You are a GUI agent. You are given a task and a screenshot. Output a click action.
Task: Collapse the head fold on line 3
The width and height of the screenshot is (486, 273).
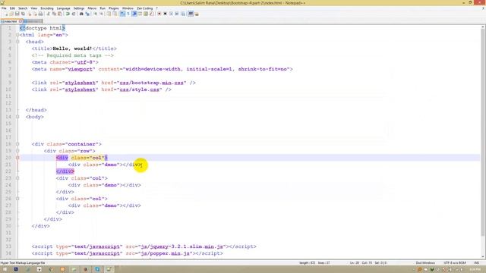point(17,42)
